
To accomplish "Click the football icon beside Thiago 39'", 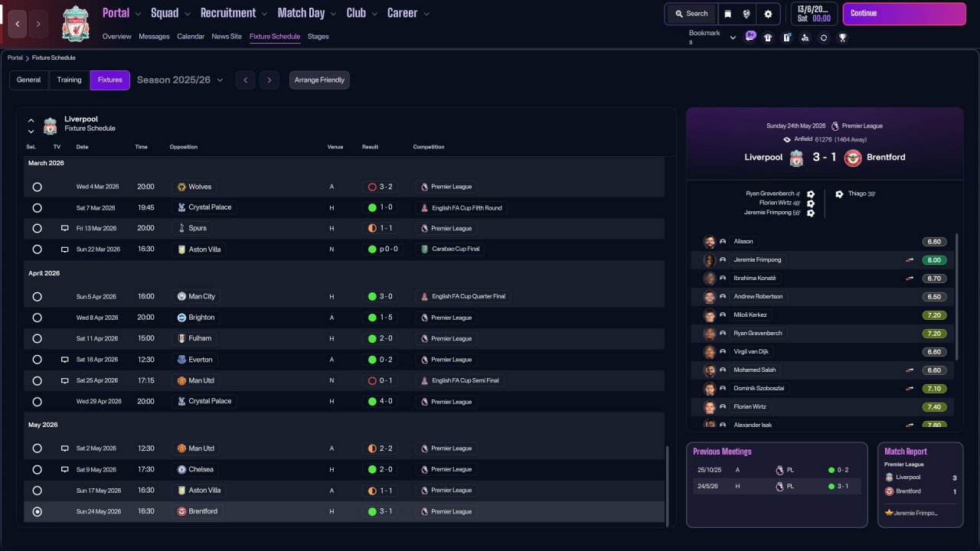I will 839,194.
